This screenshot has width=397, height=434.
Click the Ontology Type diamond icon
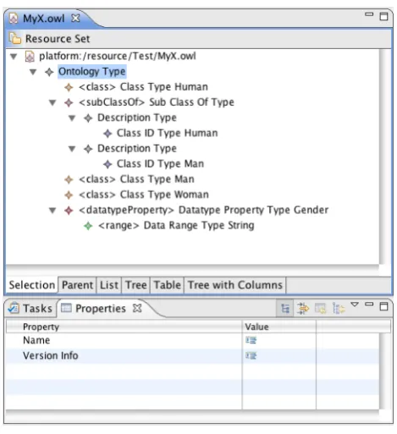(49, 72)
